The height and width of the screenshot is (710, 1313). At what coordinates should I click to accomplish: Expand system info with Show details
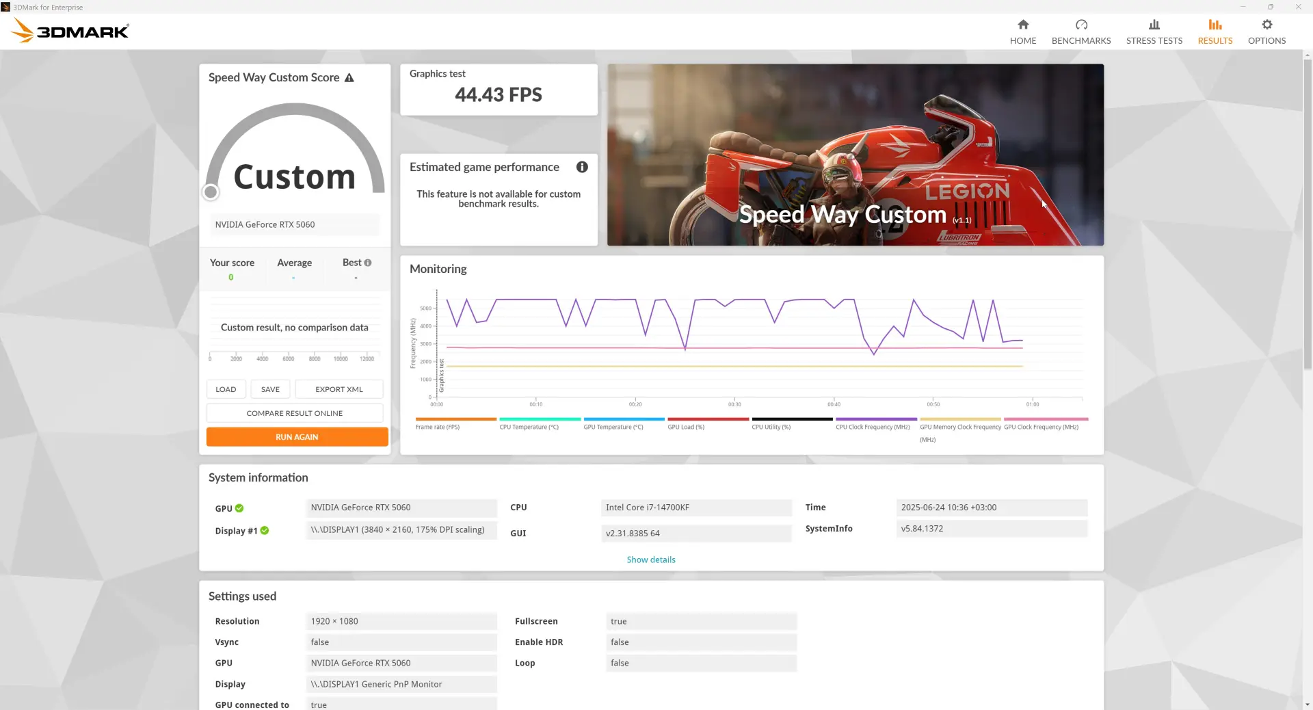point(651,560)
